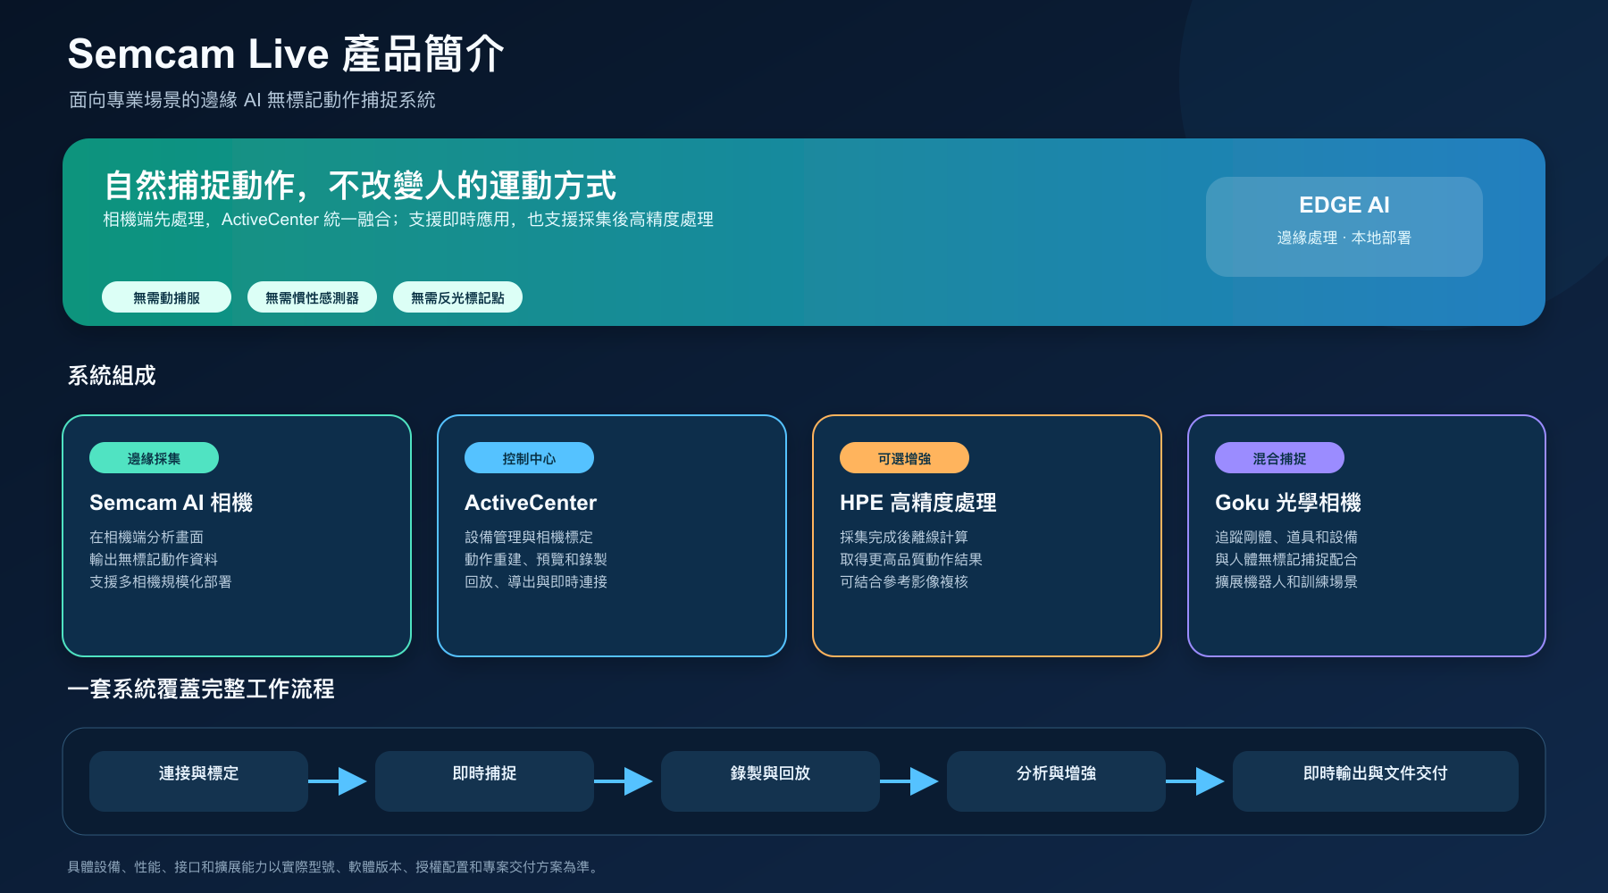The height and width of the screenshot is (893, 1608).
Task: Click the arrow after 連接與標定
Action: (338, 781)
